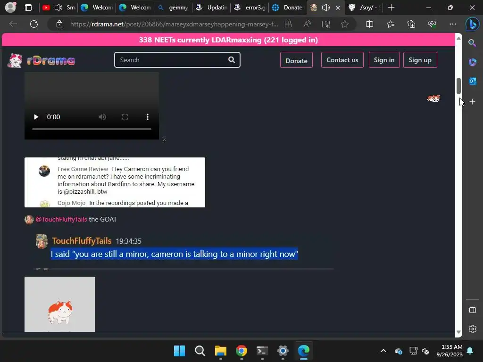The height and width of the screenshot is (362, 483).
Task: Open the Edge profile avatar
Action: pyautogui.click(x=10, y=8)
